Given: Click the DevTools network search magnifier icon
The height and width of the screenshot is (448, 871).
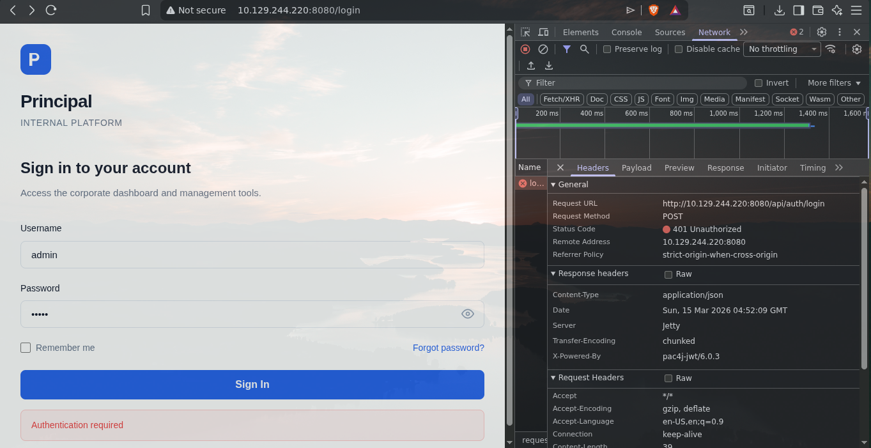Looking at the screenshot, I should click(x=584, y=49).
